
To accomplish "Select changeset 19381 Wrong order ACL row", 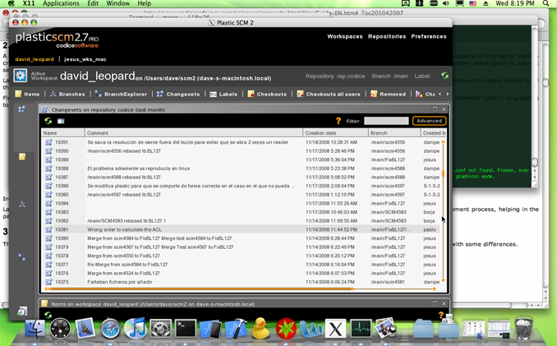I will 242,229.
